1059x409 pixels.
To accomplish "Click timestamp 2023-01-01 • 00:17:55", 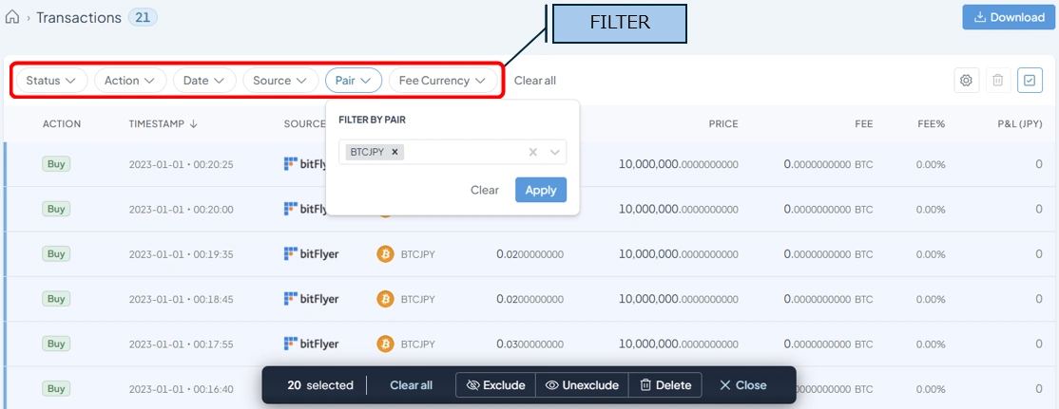I will (181, 344).
